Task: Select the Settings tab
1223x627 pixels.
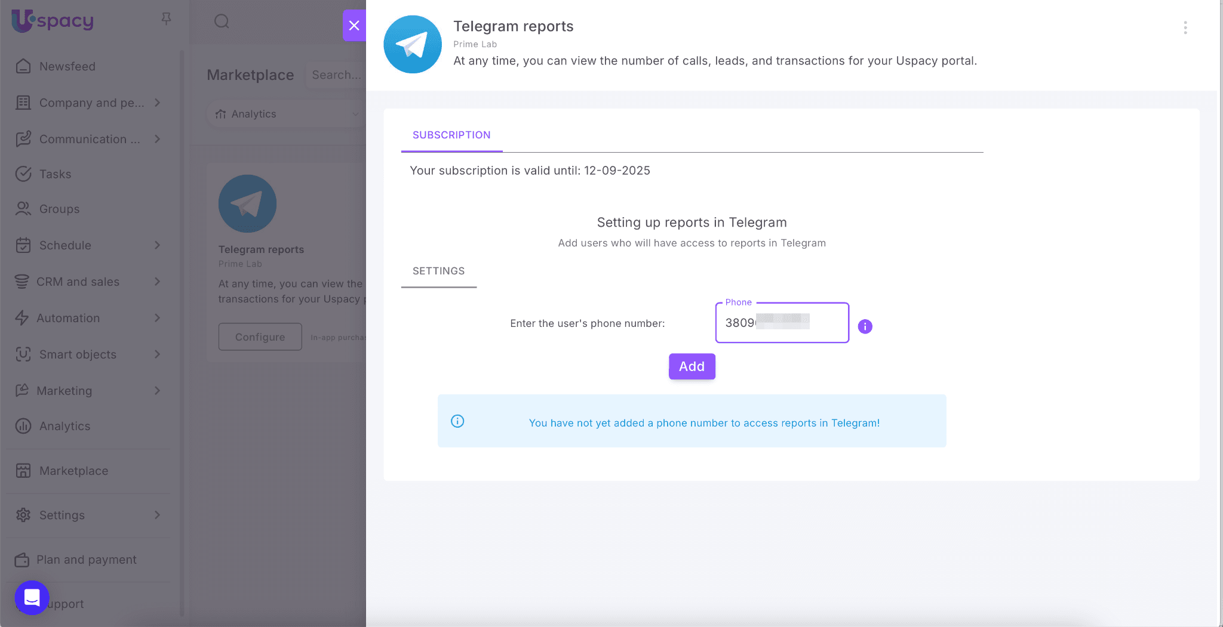Action: pyautogui.click(x=438, y=271)
